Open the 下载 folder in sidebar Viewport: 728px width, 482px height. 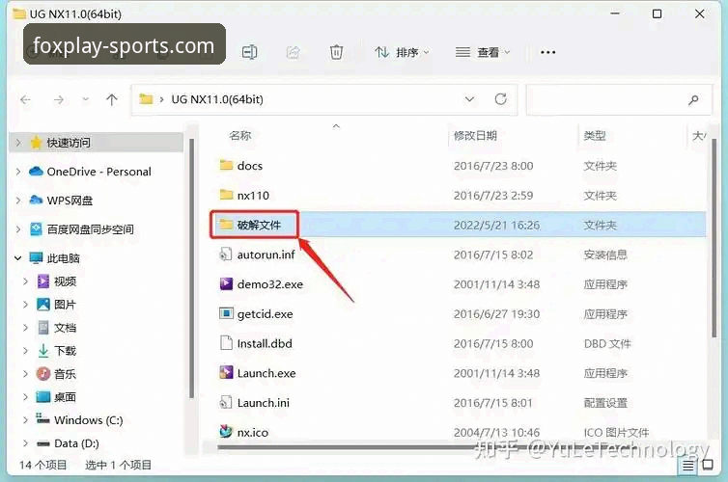(x=65, y=351)
